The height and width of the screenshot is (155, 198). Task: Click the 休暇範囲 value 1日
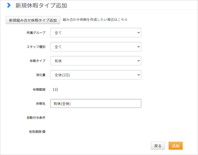tap(55, 90)
